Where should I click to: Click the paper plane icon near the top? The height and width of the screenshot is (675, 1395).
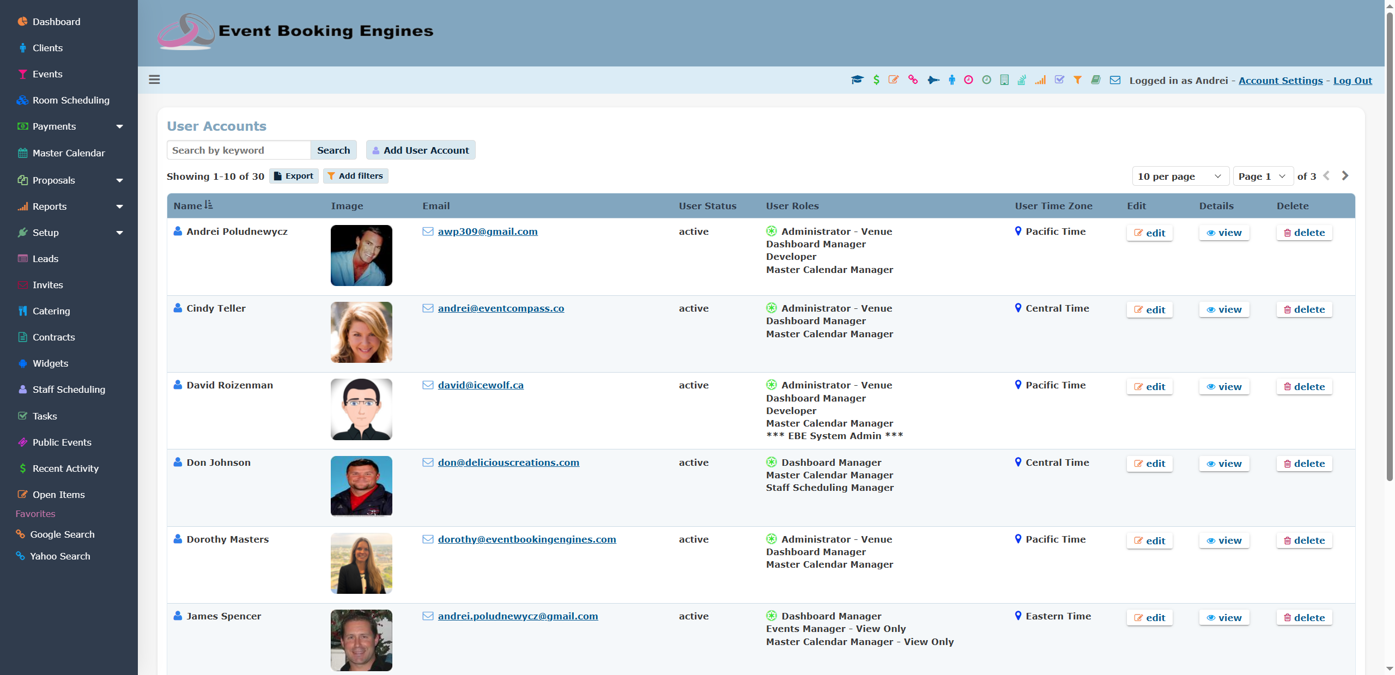[x=934, y=80]
